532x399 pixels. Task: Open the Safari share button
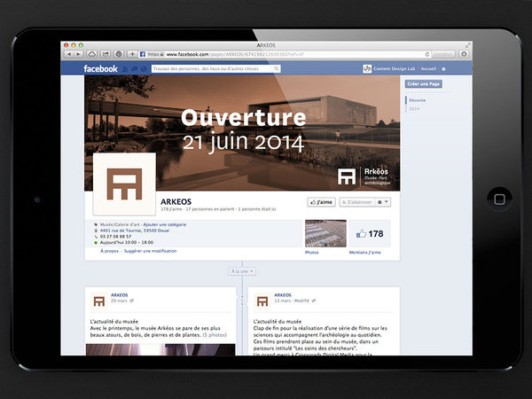click(106, 54)
